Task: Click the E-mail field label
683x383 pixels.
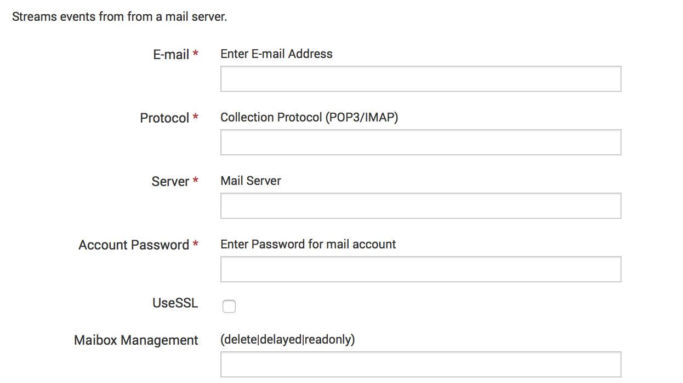Action: coord(171,55)
